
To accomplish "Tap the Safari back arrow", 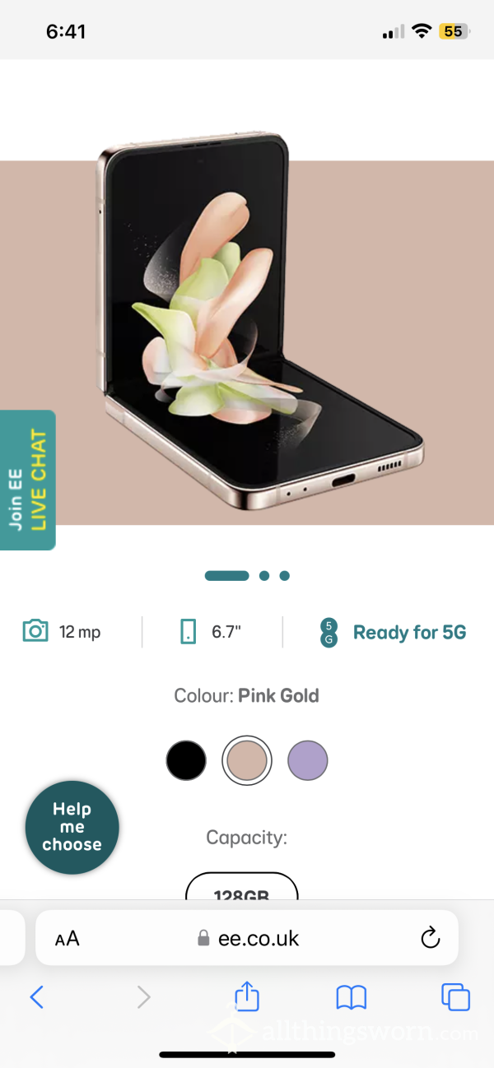I will point(37,997).
